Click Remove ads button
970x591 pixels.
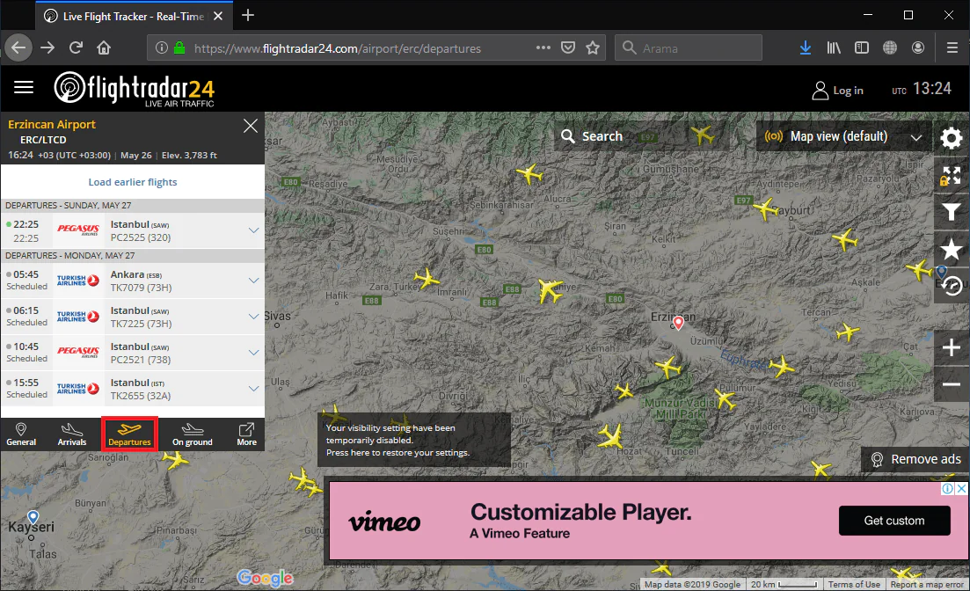(915, 459)
